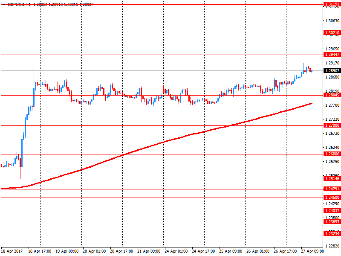Image resolution: width=341 pixels, height=256 pixels.
Task: Click the 1.26240 price scale value
Action: coord(332,147)
